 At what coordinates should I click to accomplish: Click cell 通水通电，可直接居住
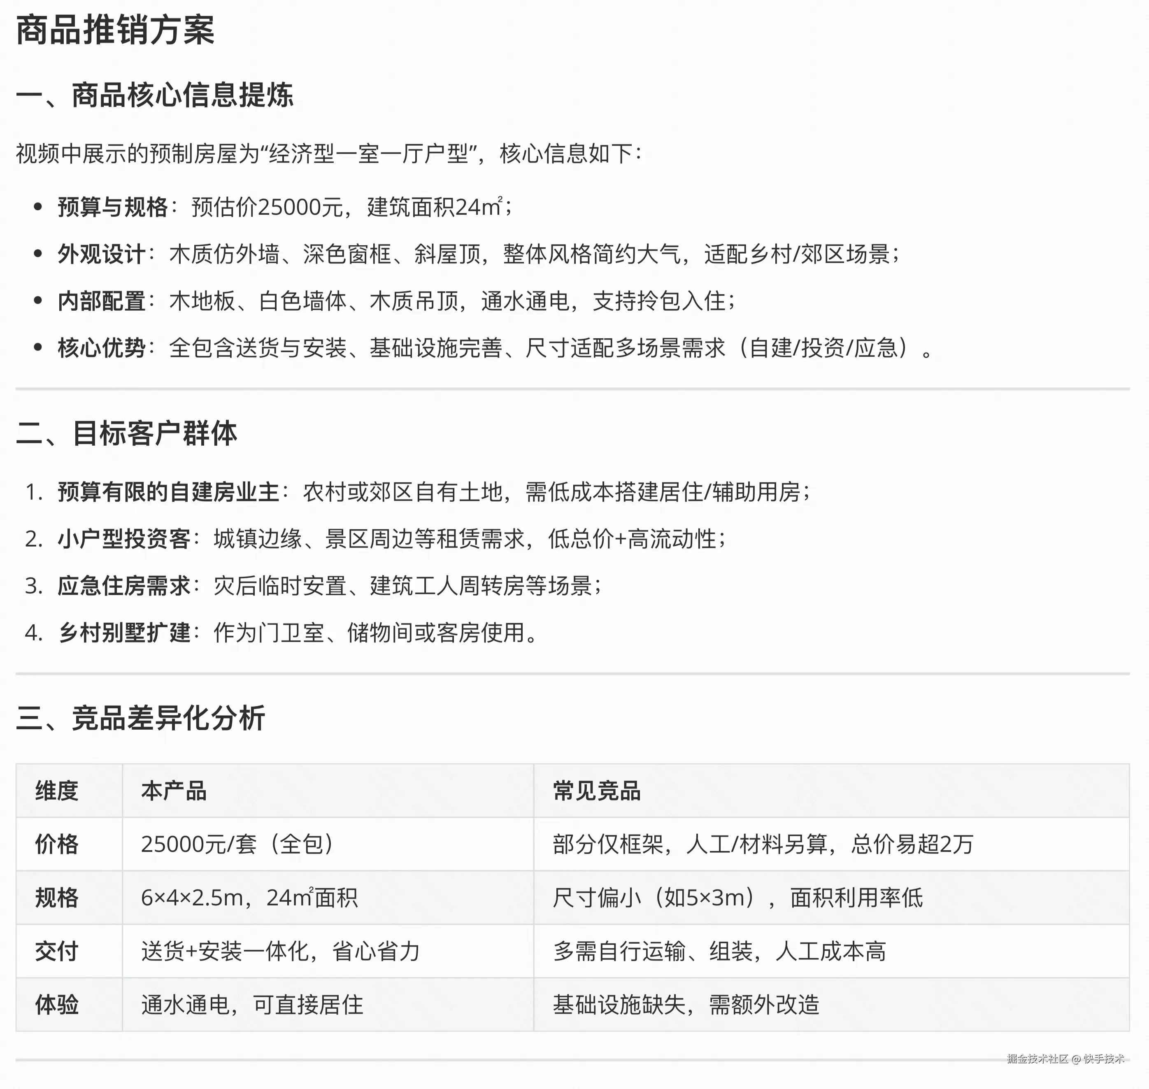[x=252, y=1005]
